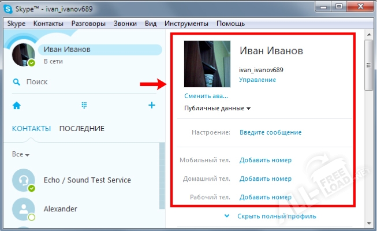Image resolution: width=377 pixels, height=231 pixels.
Task: Click the В сети status text
Action: click(x=53, y=61)
